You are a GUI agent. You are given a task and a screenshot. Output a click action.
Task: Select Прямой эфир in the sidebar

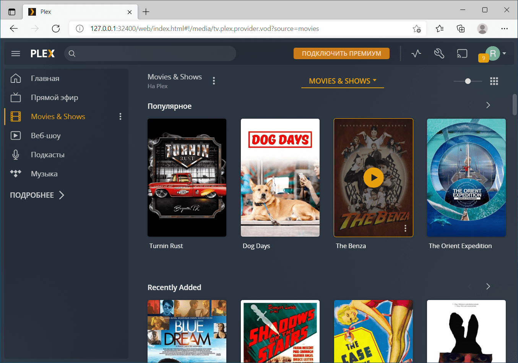(x=55, y=97)
